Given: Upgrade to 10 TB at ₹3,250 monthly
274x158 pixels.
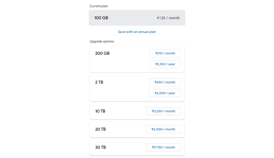Looking at the screenshot, I should pos(164,111).
